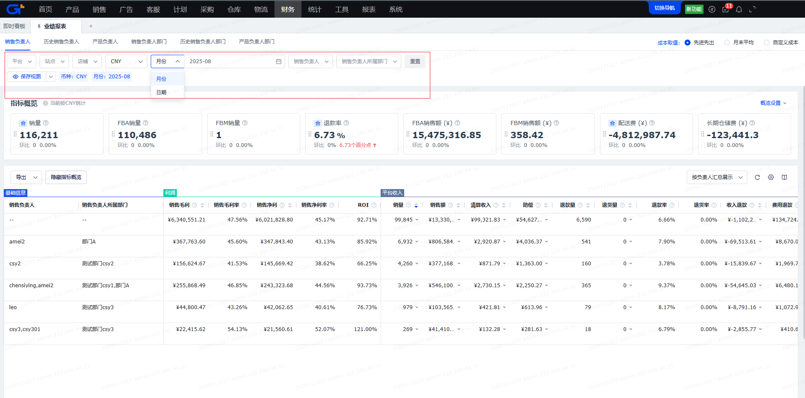The width and height of the screenshot is (805, 398).
Task: Open the 按负责人汇总展示 dropdown
Action: (x=717, y=177)
